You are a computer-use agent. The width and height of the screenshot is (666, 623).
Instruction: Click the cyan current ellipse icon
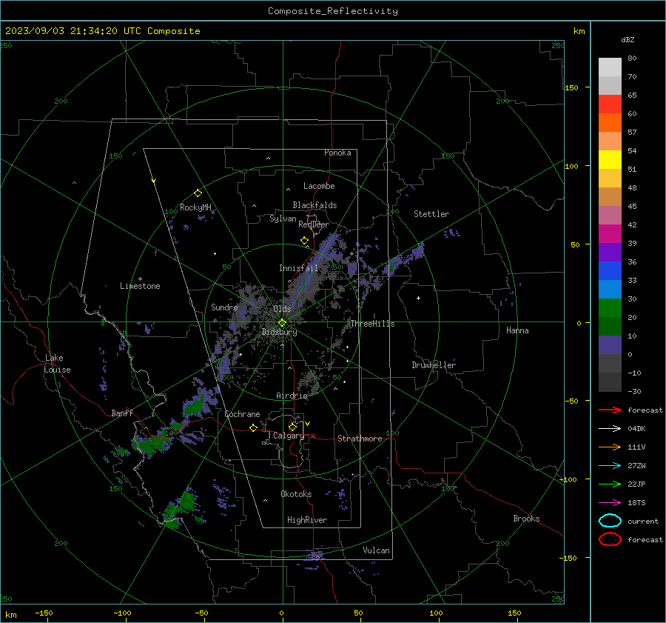click(x=610, y=521)
